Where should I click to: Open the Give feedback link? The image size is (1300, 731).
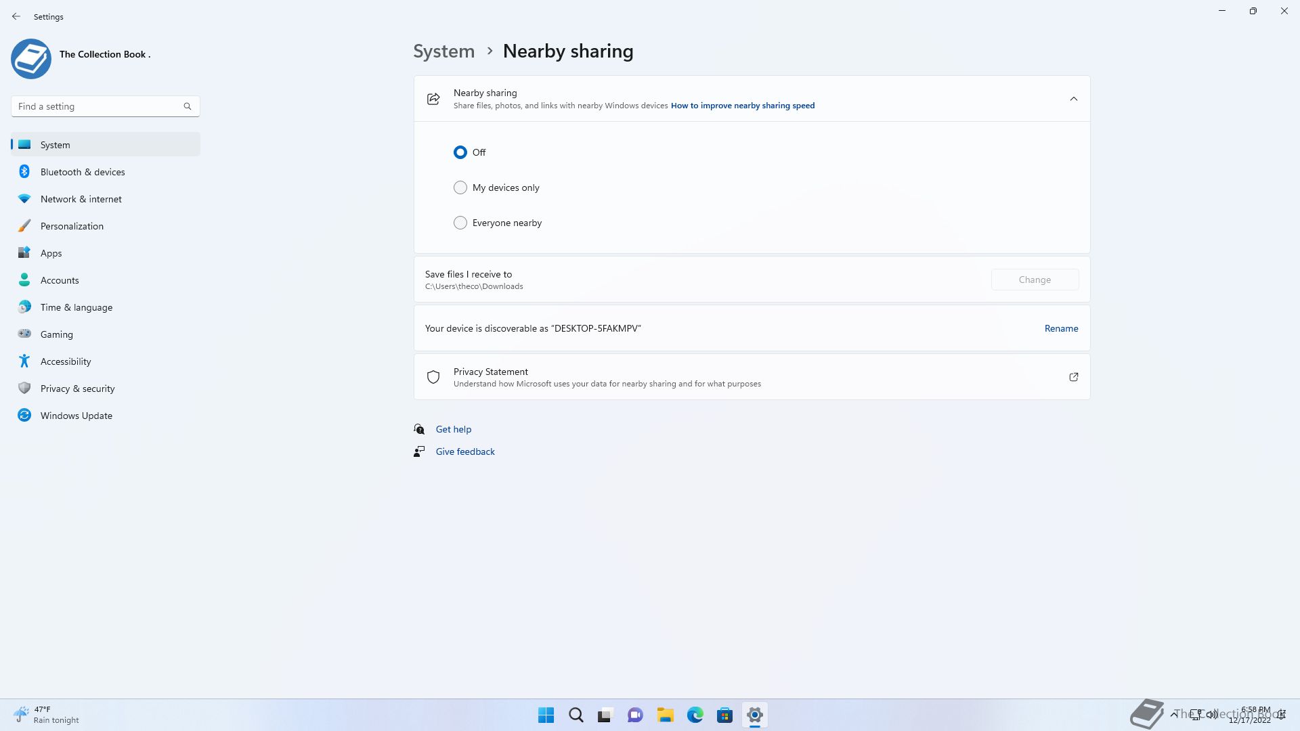[465, 451]
